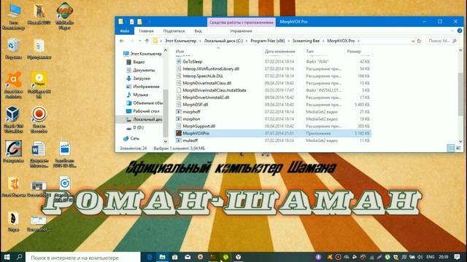This screenshot has width=467, height=262.
Task: Expand the Explorer ribbon chevron
Action: pyautogui.click(x=452, y=31)
